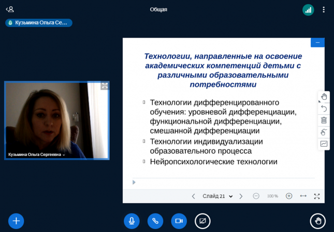The image size is (334, 232).
Task: Raise your hand
Action: tap(318, 221)
